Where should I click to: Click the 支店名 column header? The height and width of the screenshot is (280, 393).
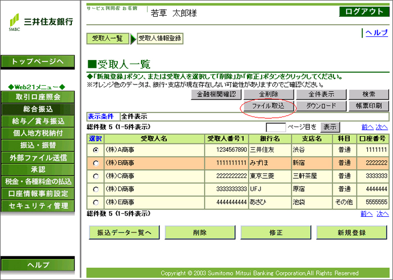(312, 139)
